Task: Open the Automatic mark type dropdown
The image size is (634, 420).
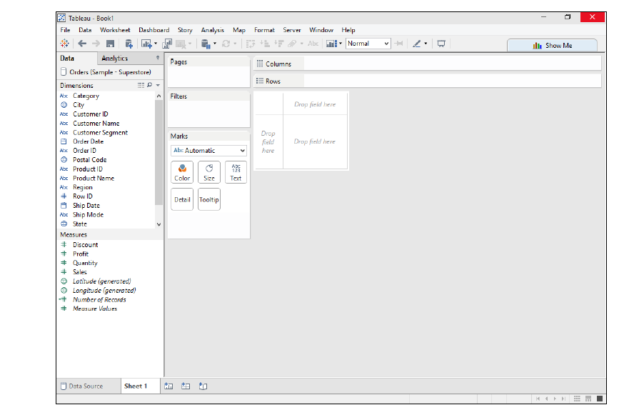Action: point(208,150)
